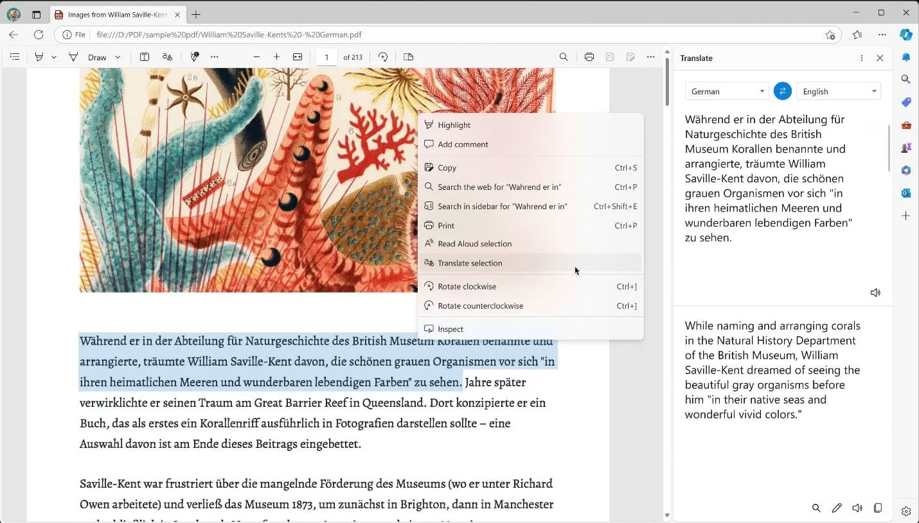This screenshot has height=523, width=919.
Task: Select the Highlight pen tool in the toolbar
Action: [38, 56]
